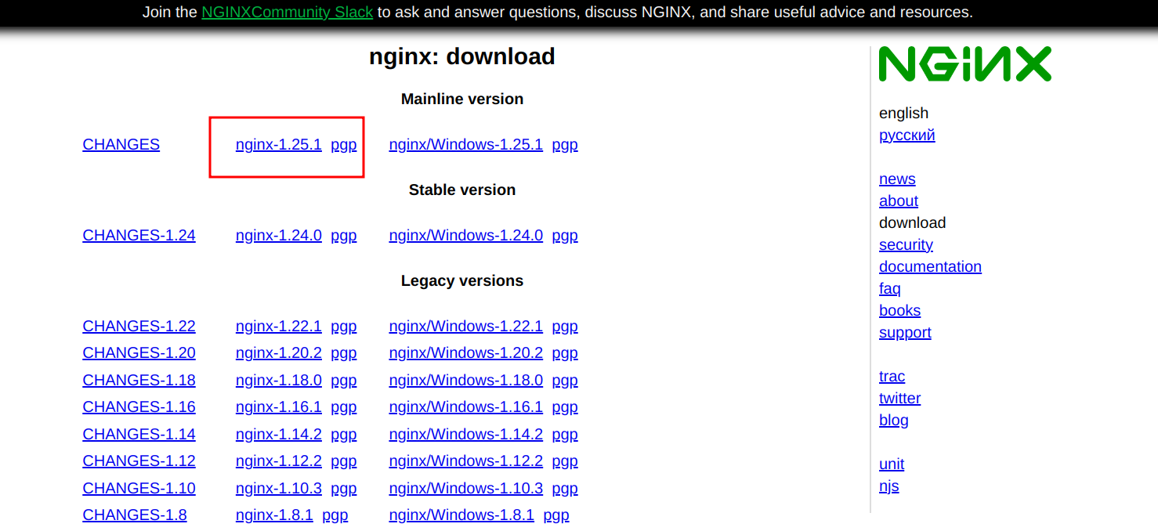Open CHANGES-1.12 link
The height and width of the screenshot is (531, 1158).
point(139,461)
